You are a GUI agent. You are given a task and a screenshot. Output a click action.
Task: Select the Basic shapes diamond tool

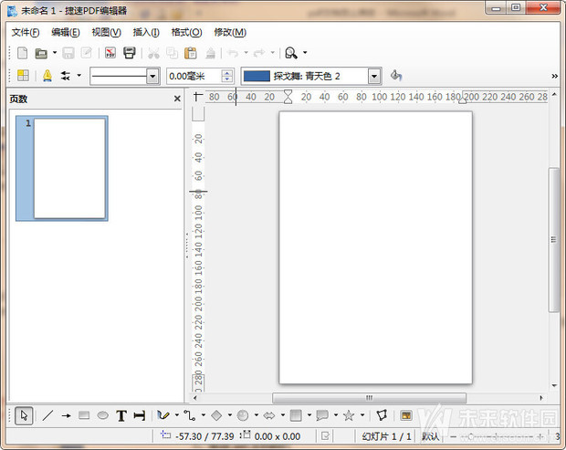pos(216,415)
